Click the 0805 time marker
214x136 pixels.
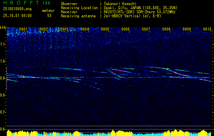[105, 29]
